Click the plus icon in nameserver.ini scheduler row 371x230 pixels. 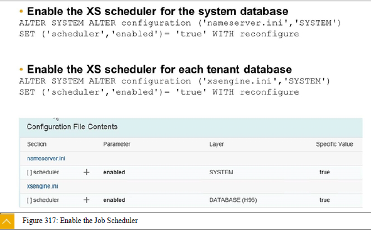[x=87, y=172]
